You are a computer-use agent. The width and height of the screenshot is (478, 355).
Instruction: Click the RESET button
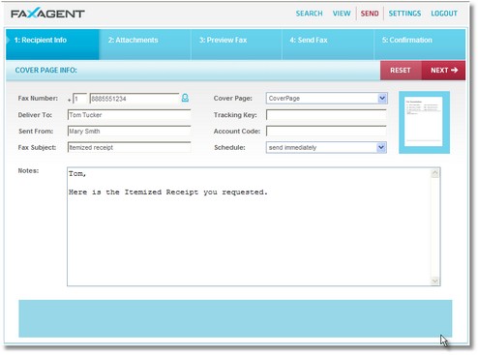(401, 71)
